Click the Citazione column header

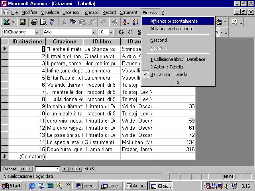tap(65, 41)
